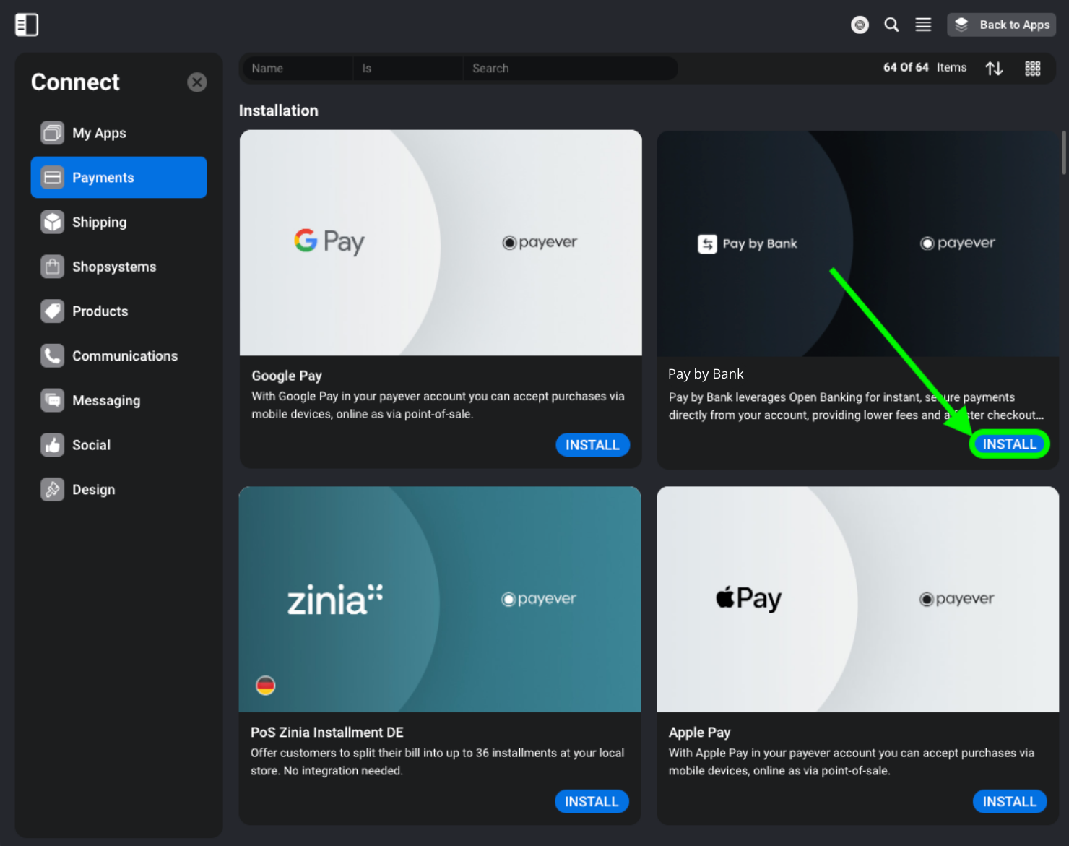Open the Design category

pyautogui.click(x=119, y=490)
